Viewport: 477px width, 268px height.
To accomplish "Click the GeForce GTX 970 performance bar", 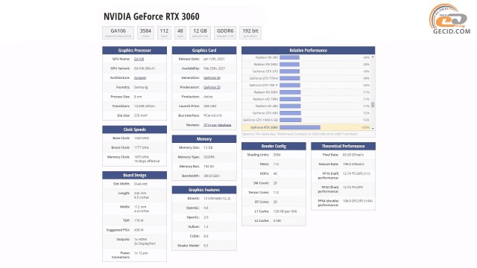I will tap(290, 71).
